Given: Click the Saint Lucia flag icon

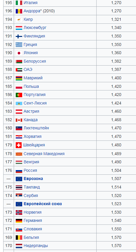Looking at the screenshot, I should pos(19,103).
